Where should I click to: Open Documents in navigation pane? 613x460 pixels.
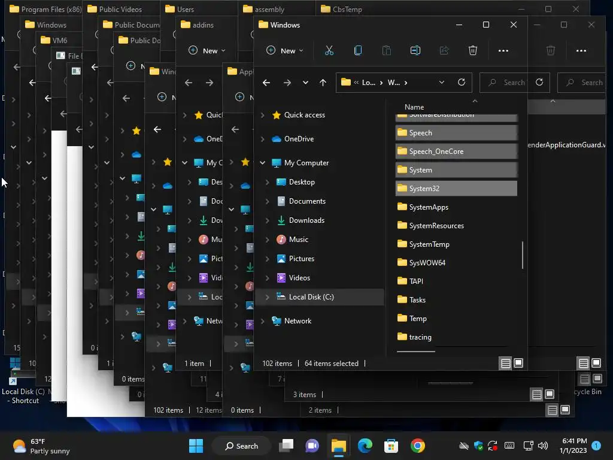pos(307,201)
